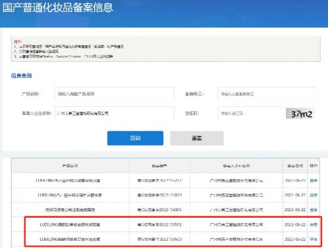Image resolution: width=328 pixels, height=248 pixels.
Task: Click record number cell 粤G妆网备字2022154004
Action: tap(159, 210)
